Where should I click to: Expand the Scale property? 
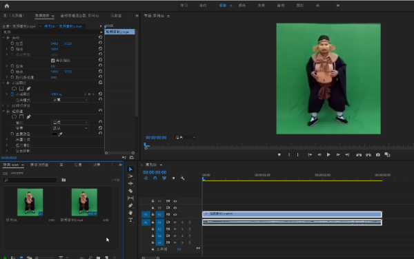[x=7, y=49]
